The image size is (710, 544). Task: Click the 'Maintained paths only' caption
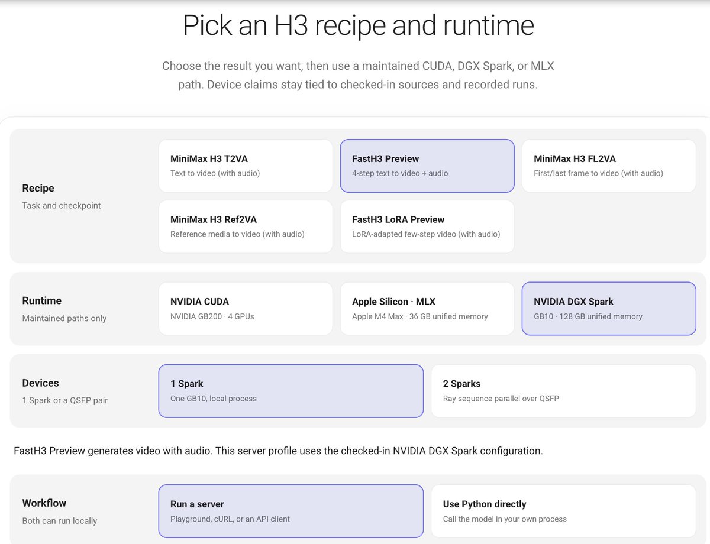click(x=64, y=318)
